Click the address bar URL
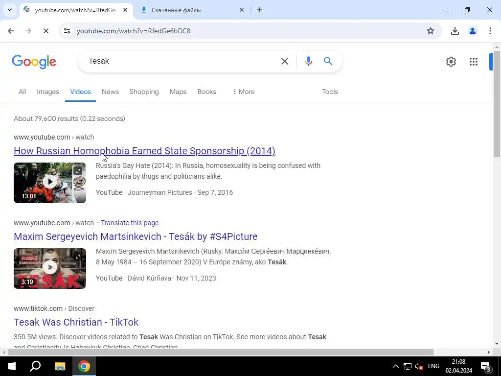 coord(133,31)
